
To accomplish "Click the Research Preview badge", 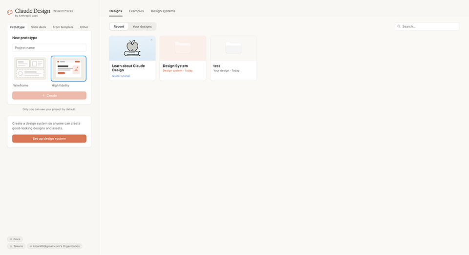I will pos(64,11).
